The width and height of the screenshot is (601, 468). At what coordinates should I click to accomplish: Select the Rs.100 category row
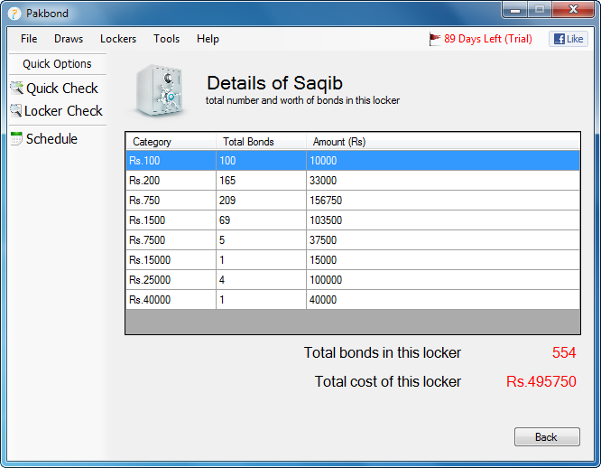pos(353,160)
